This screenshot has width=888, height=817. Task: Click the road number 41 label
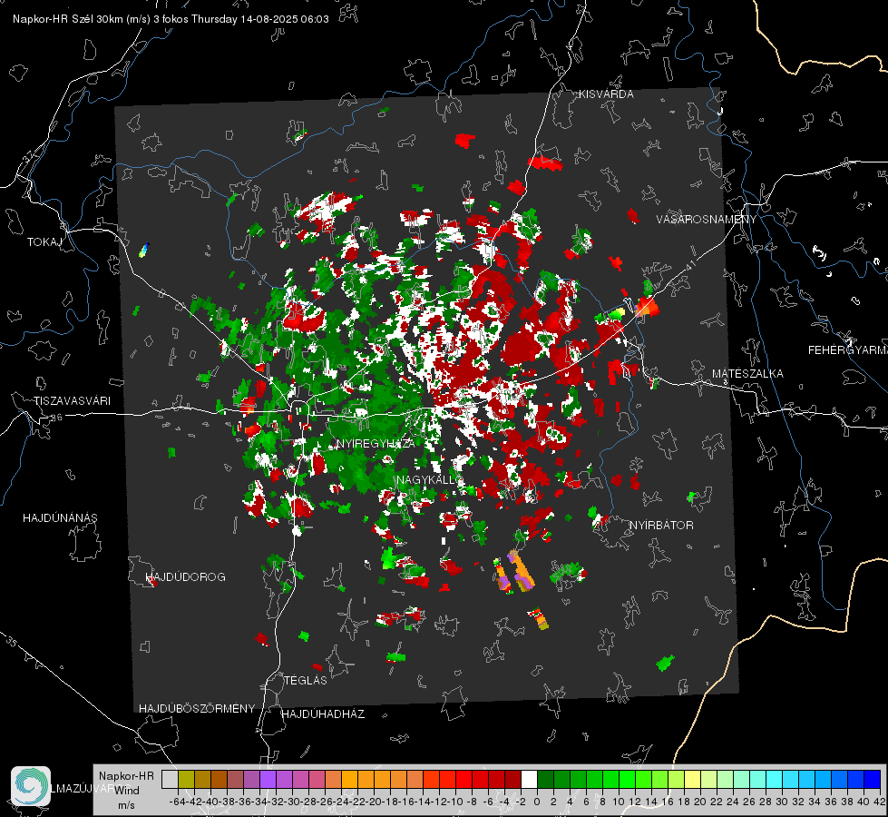click(x=689, y=265)
